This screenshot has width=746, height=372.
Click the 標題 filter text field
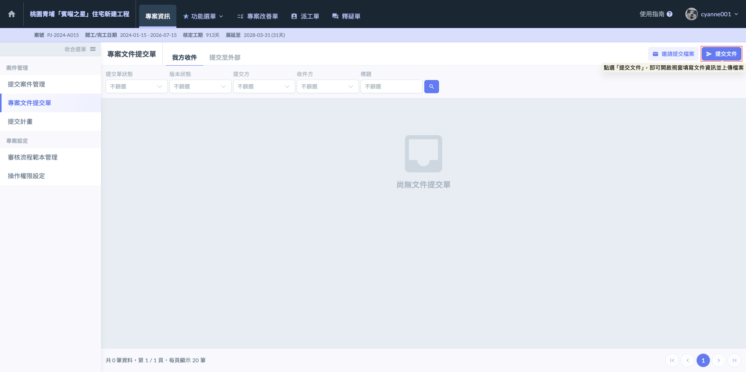coord(392,87)
